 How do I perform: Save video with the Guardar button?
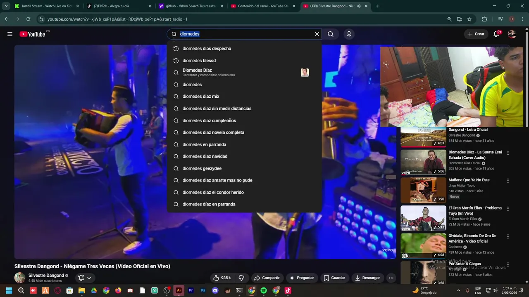[x=334, y=278]
